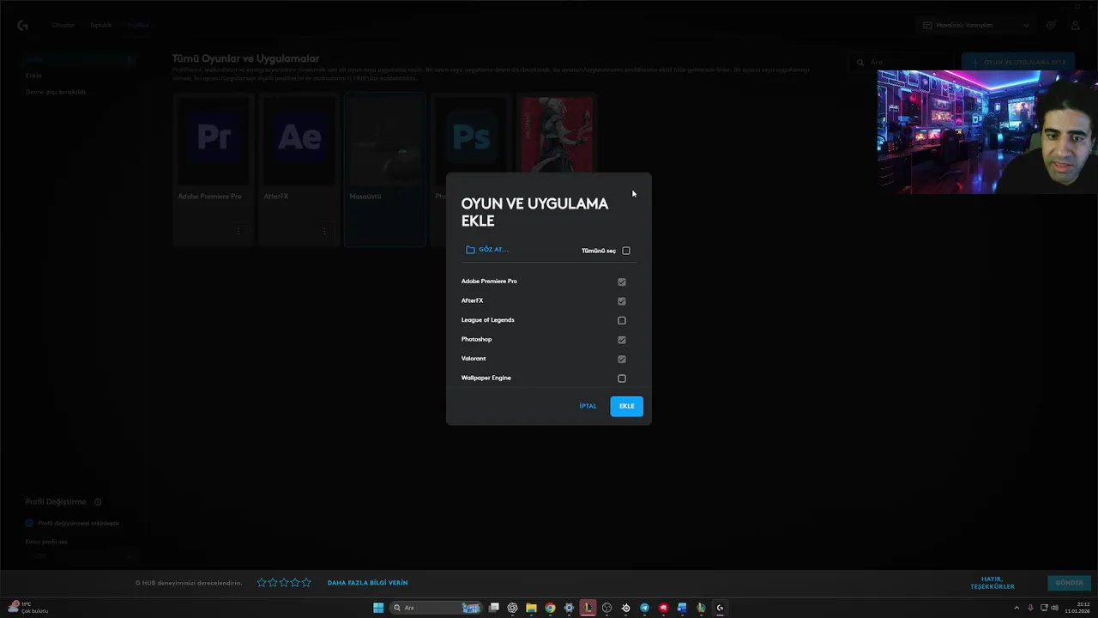Click the League of Legends list entry
Screen dimensions: 1098x618
tap(487, 320)
